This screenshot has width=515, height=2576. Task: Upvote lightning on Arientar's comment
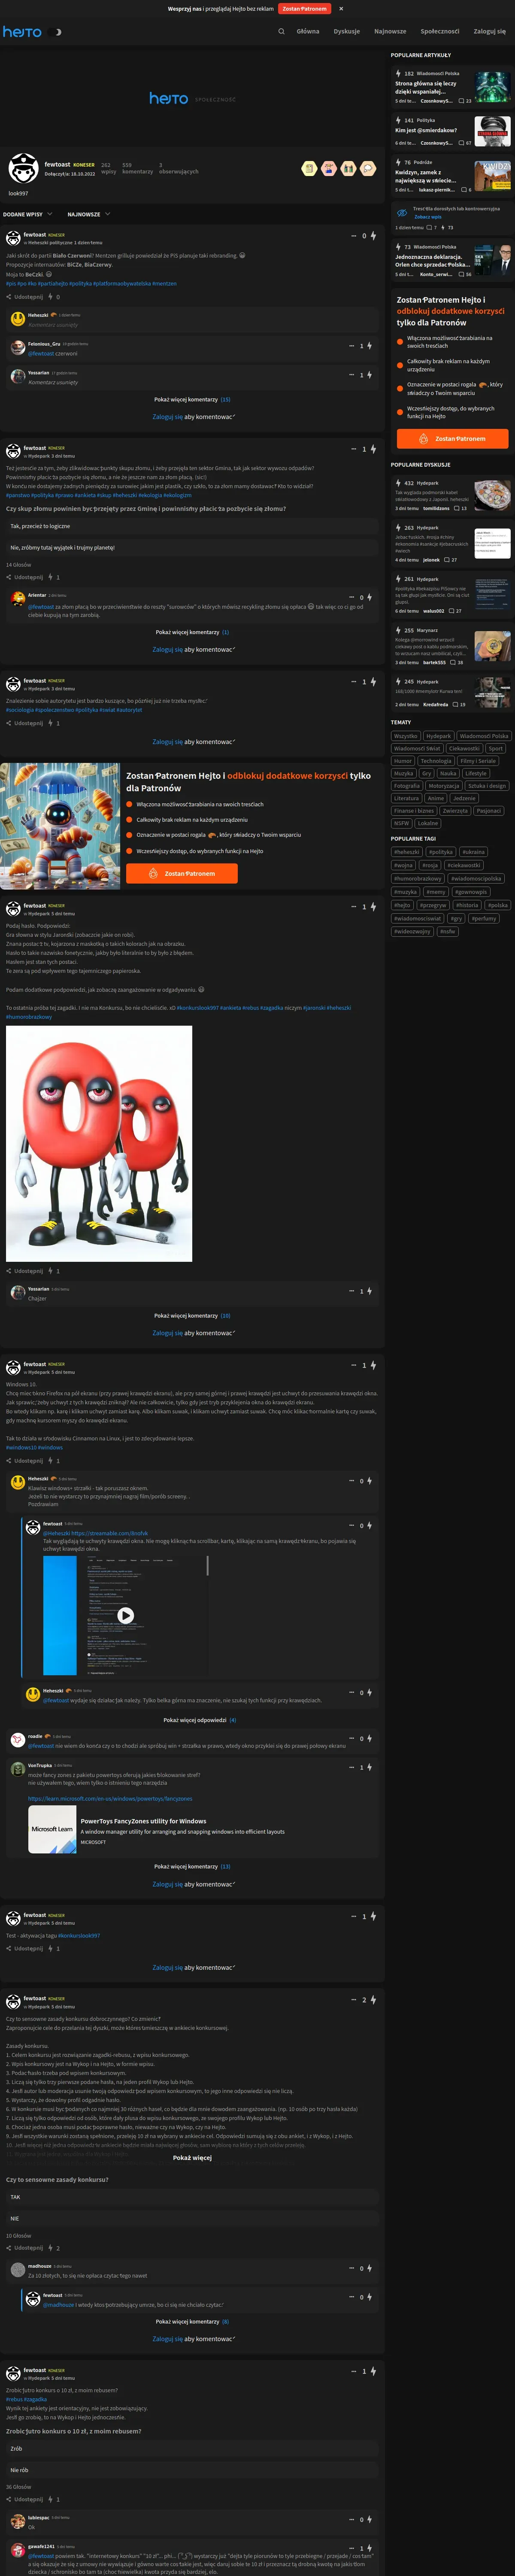(370, 597)
